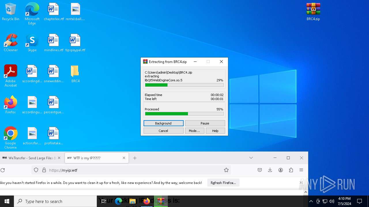
Task: Select the oneweddin... Word document icon
Action: point(54,74)
